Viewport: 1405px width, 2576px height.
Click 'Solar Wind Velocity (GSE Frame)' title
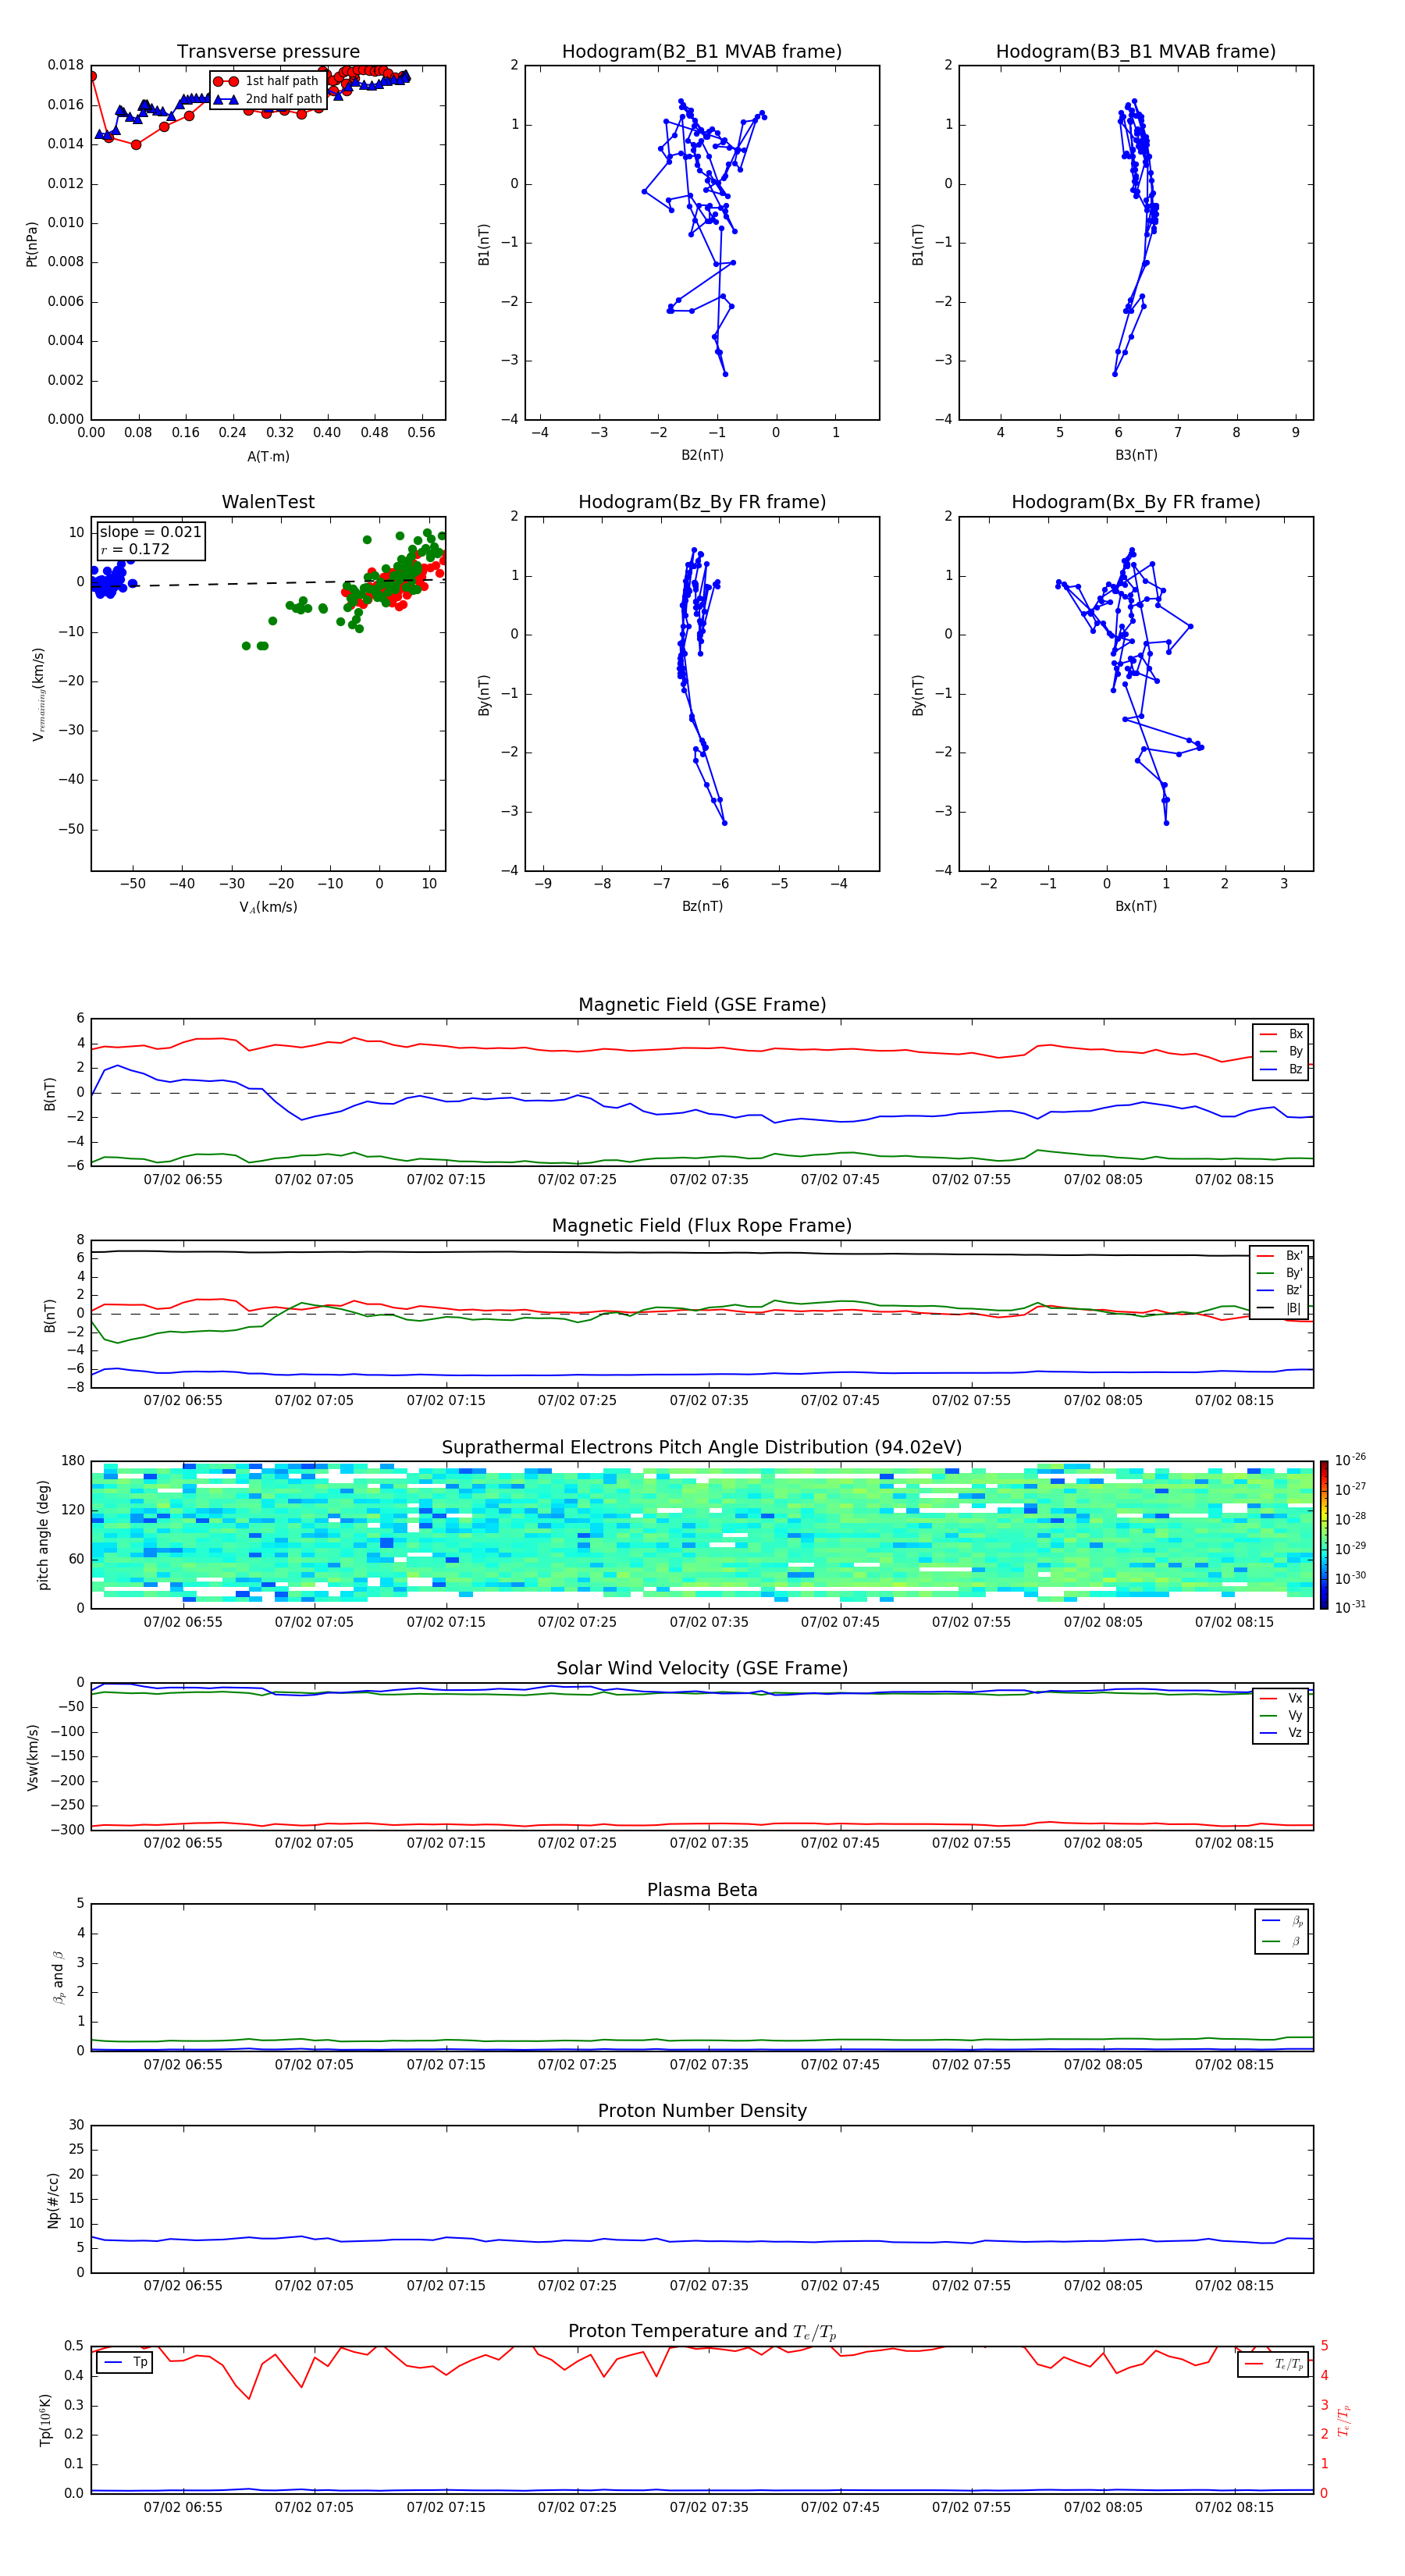pyautogui.click(x=702, y=1669)
